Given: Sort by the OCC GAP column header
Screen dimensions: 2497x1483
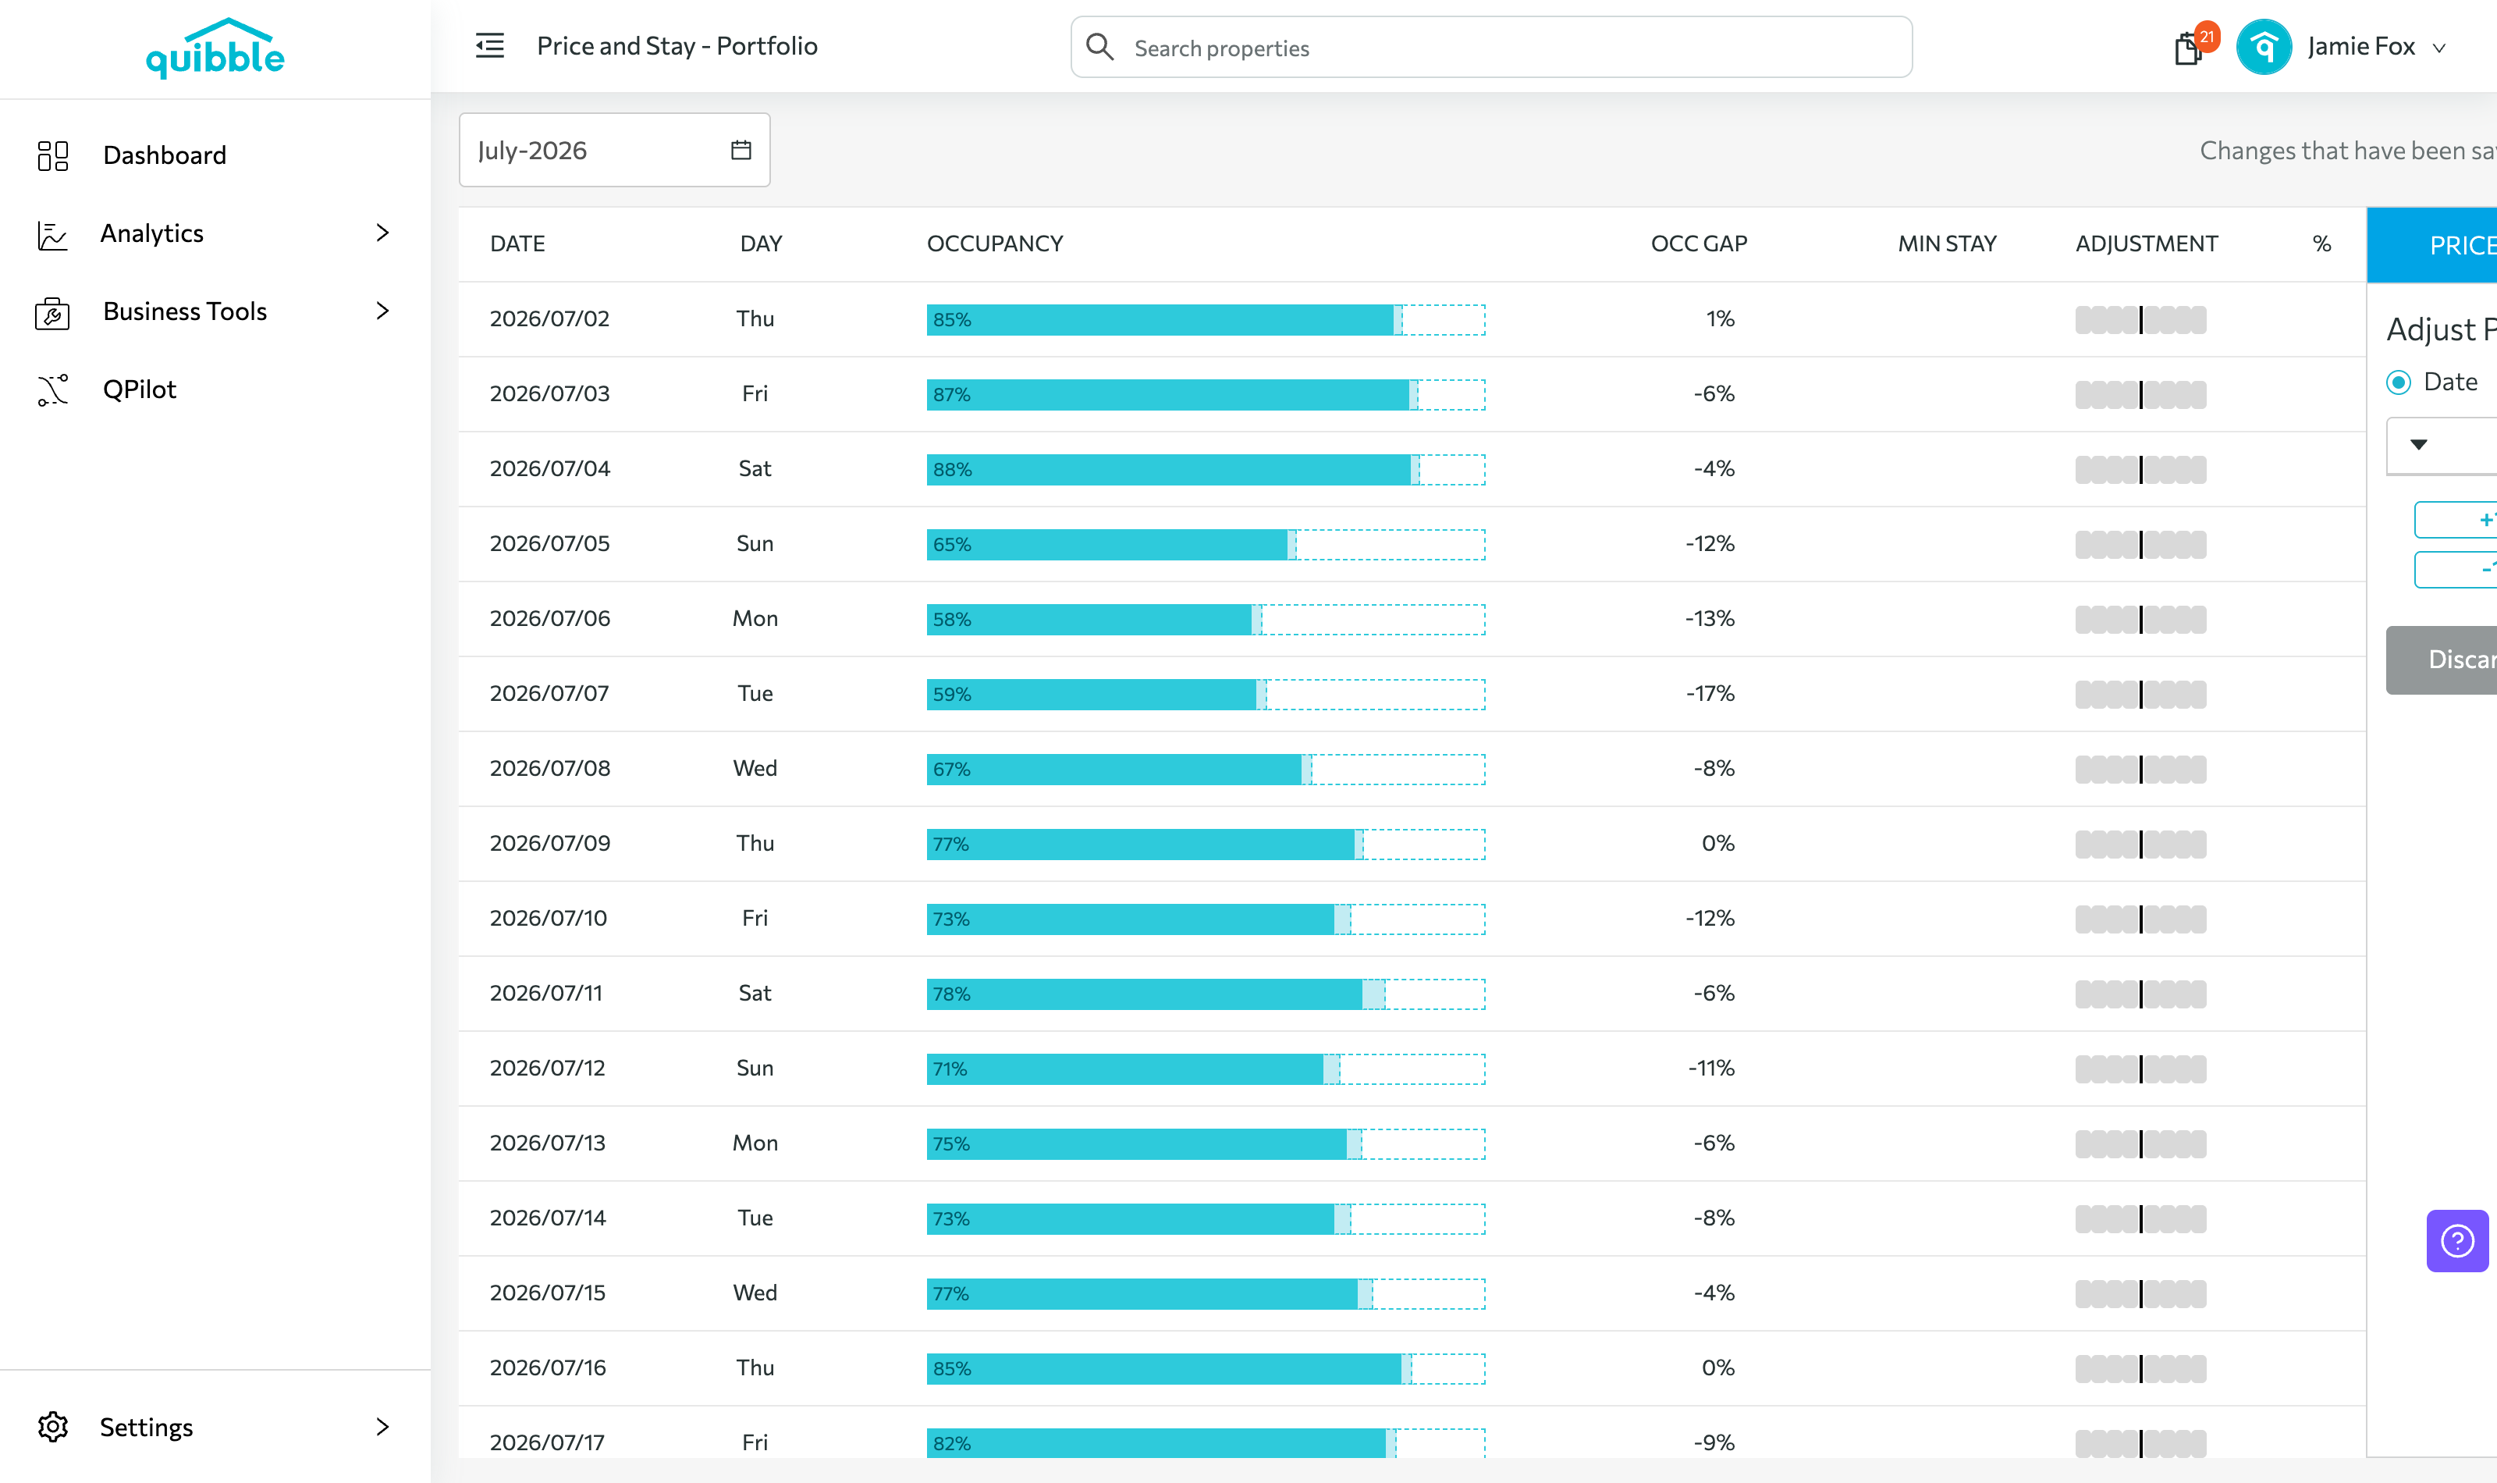Looking at the screenshot, I should point(1698,244).
